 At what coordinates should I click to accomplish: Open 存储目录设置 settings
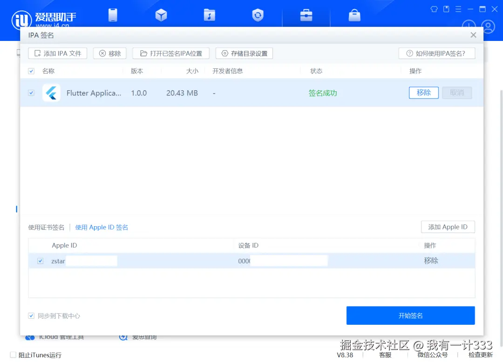(244, 54)
